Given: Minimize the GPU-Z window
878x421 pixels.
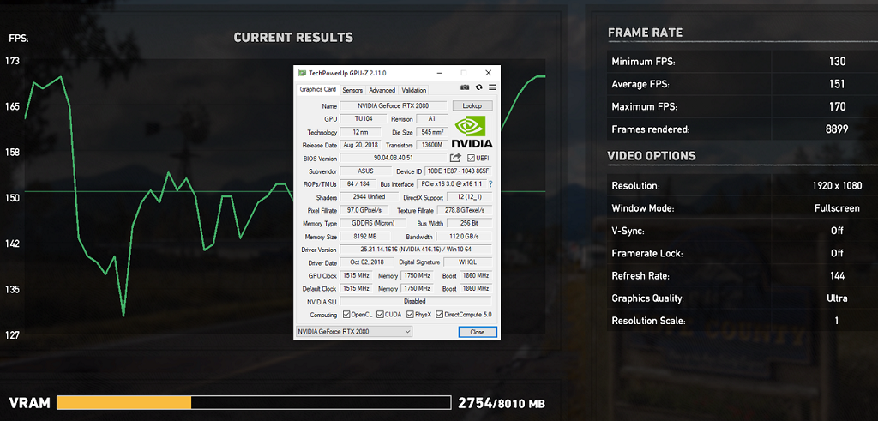Looking at the screenshot, I should click(x=439, y=73).
